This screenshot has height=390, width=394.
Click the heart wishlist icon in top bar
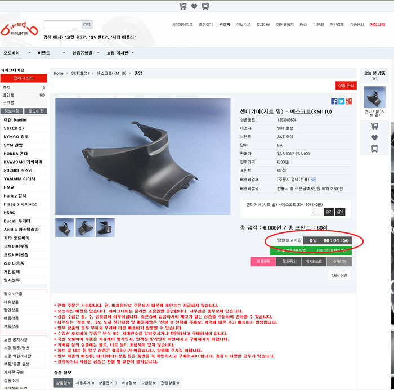[x=194, y=6]
